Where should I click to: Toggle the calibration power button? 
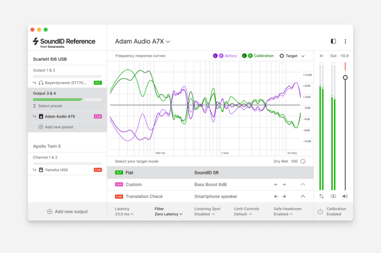point(320,211)
